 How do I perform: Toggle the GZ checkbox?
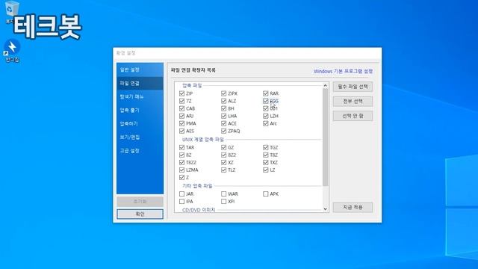[x=224, y=147]
